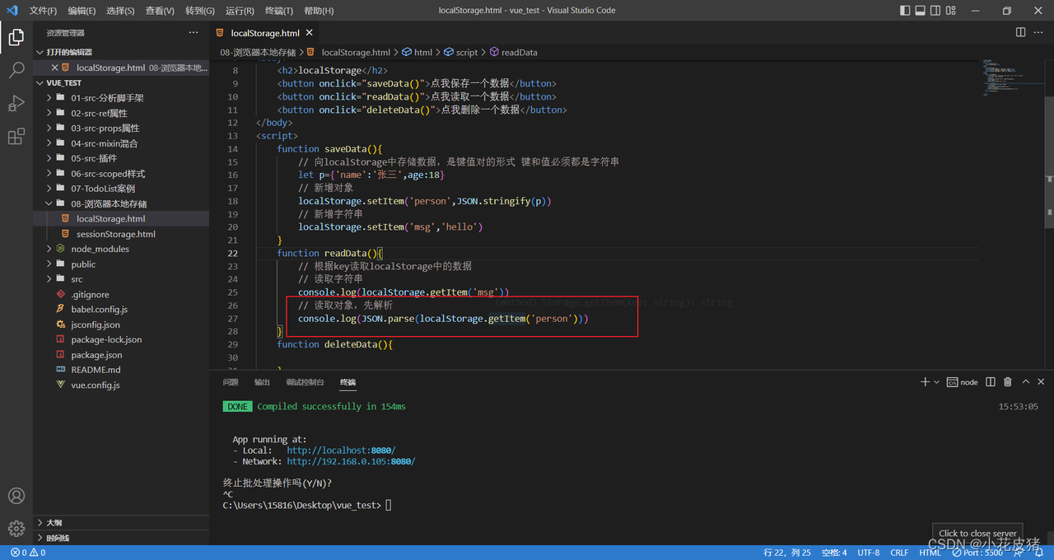This screenshot has width=1054, height=560.
Task: Open the Accounts icon in activity bar
Action: (x=16, y=496)
